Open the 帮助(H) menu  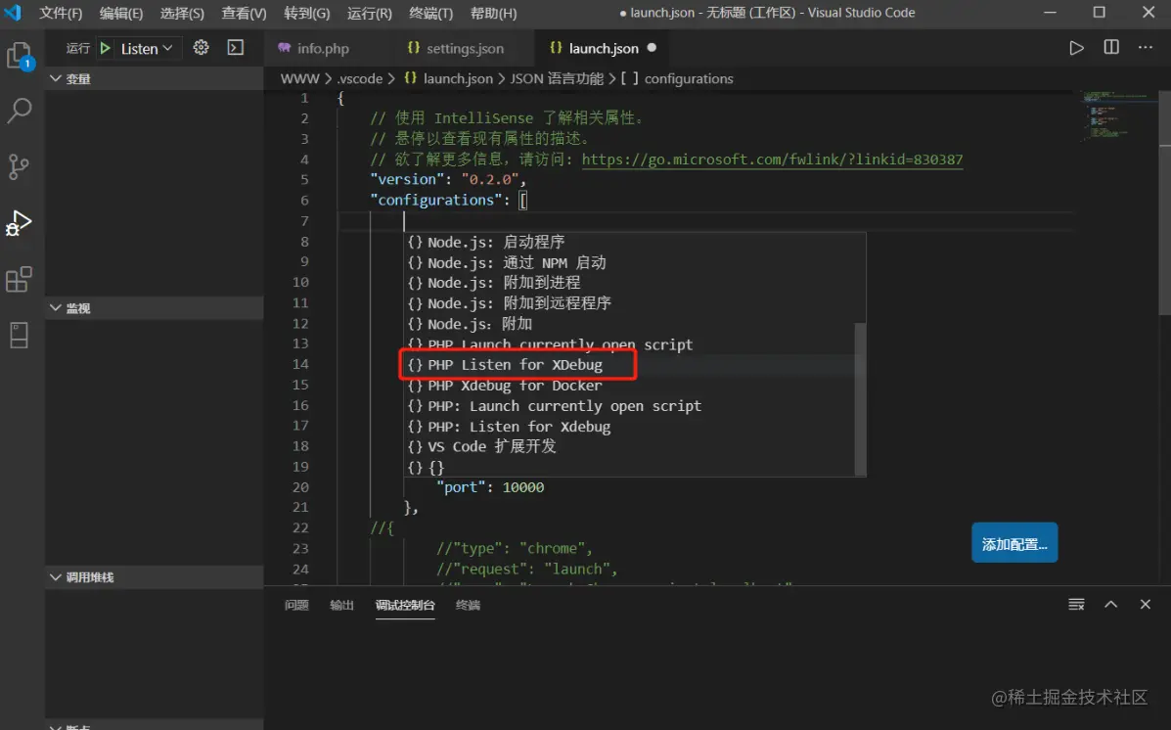(x=493, y=13)
